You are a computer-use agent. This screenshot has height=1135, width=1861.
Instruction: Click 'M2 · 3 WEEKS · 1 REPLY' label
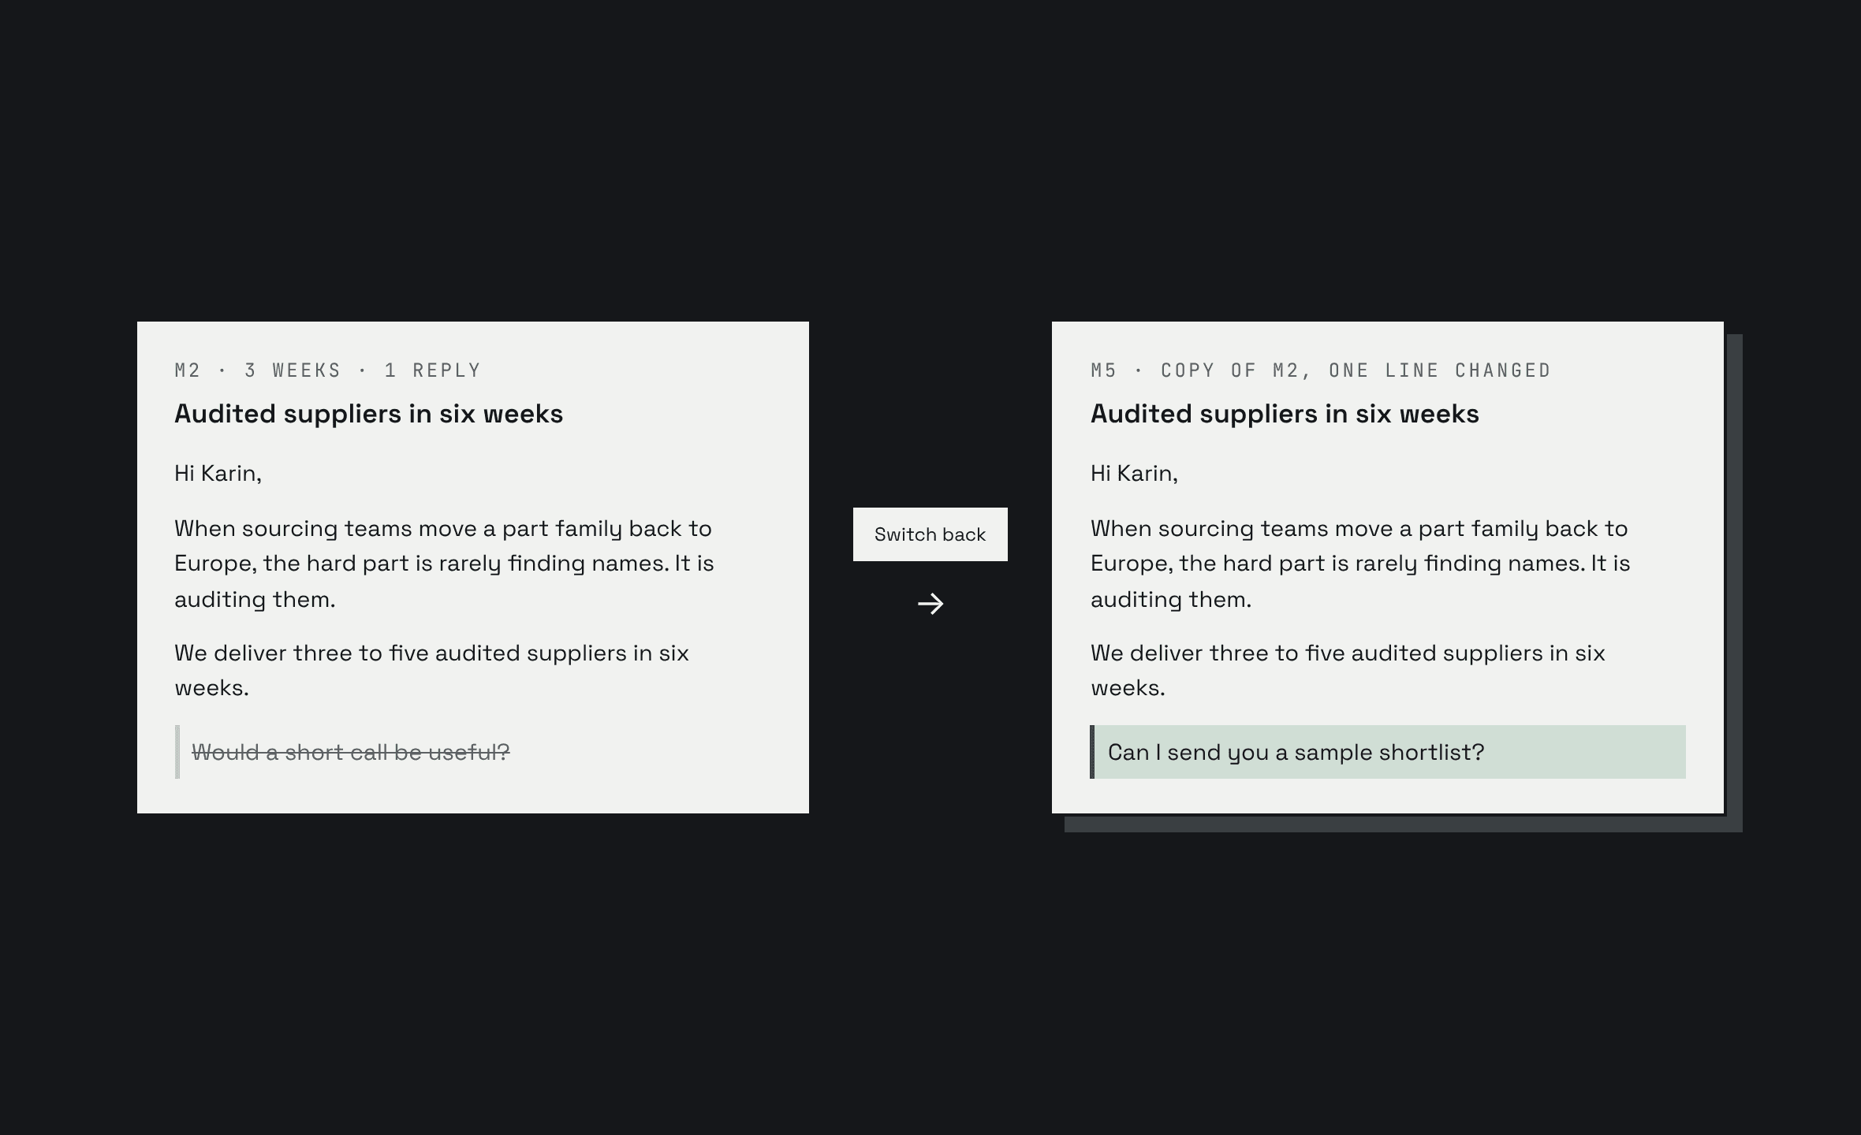tap(328, 370)
